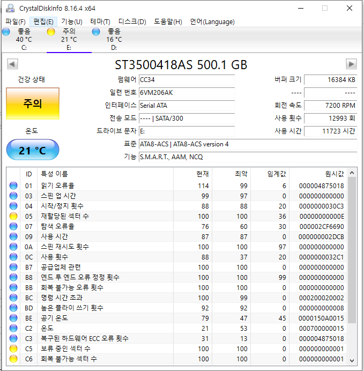Click the features field S.M.A.R.T., AAM, NCQ
This screenshot has width=364, height=371.
(x=248, y=157)
